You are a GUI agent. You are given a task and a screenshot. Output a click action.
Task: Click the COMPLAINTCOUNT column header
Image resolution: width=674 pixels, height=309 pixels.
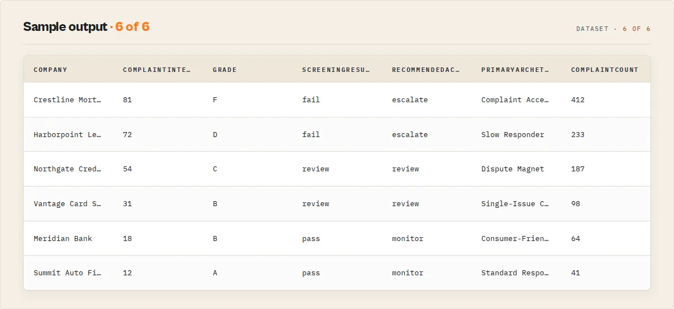coord(605,70)
